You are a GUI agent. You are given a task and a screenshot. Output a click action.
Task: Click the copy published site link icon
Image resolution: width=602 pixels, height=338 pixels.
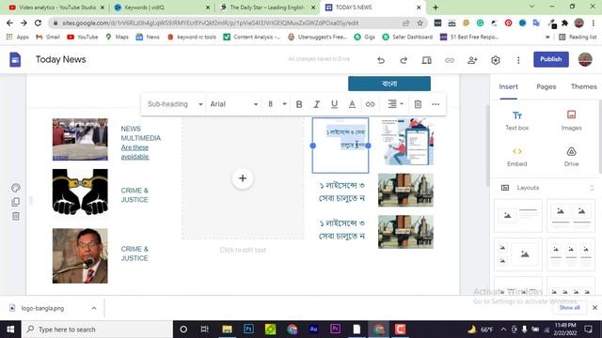450,60
